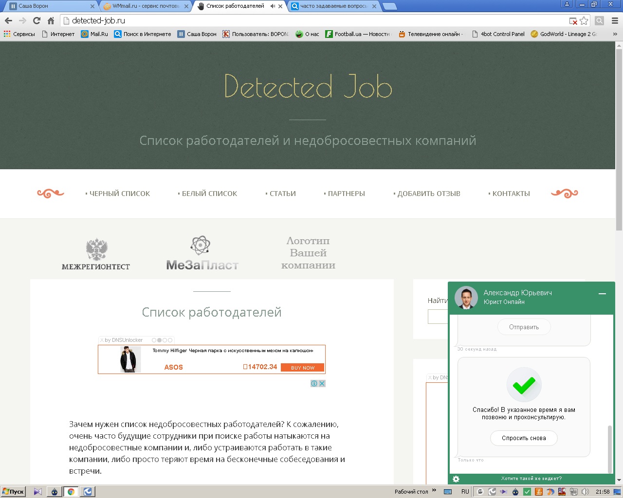This screenshot has height=498, width=623.
Task: Open the Chrome hamburger menu
Action: 615,21
